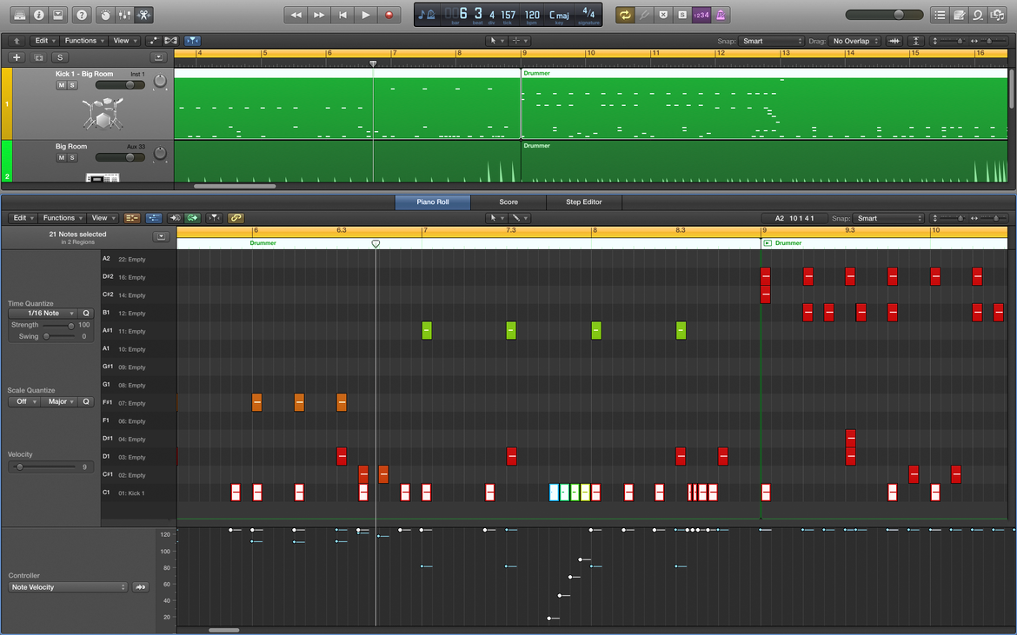Open the Inspector info icon
The height and width of the screenshot is (635, 1017).
(38, 14)
